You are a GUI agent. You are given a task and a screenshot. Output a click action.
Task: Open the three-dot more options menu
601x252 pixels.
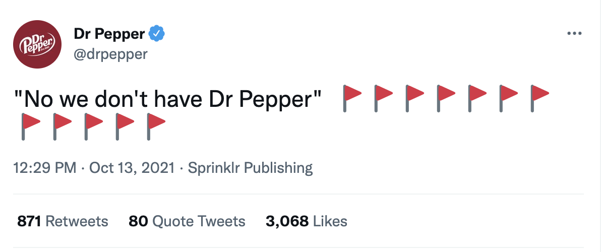pyautogui.click(x=574, y=34)
